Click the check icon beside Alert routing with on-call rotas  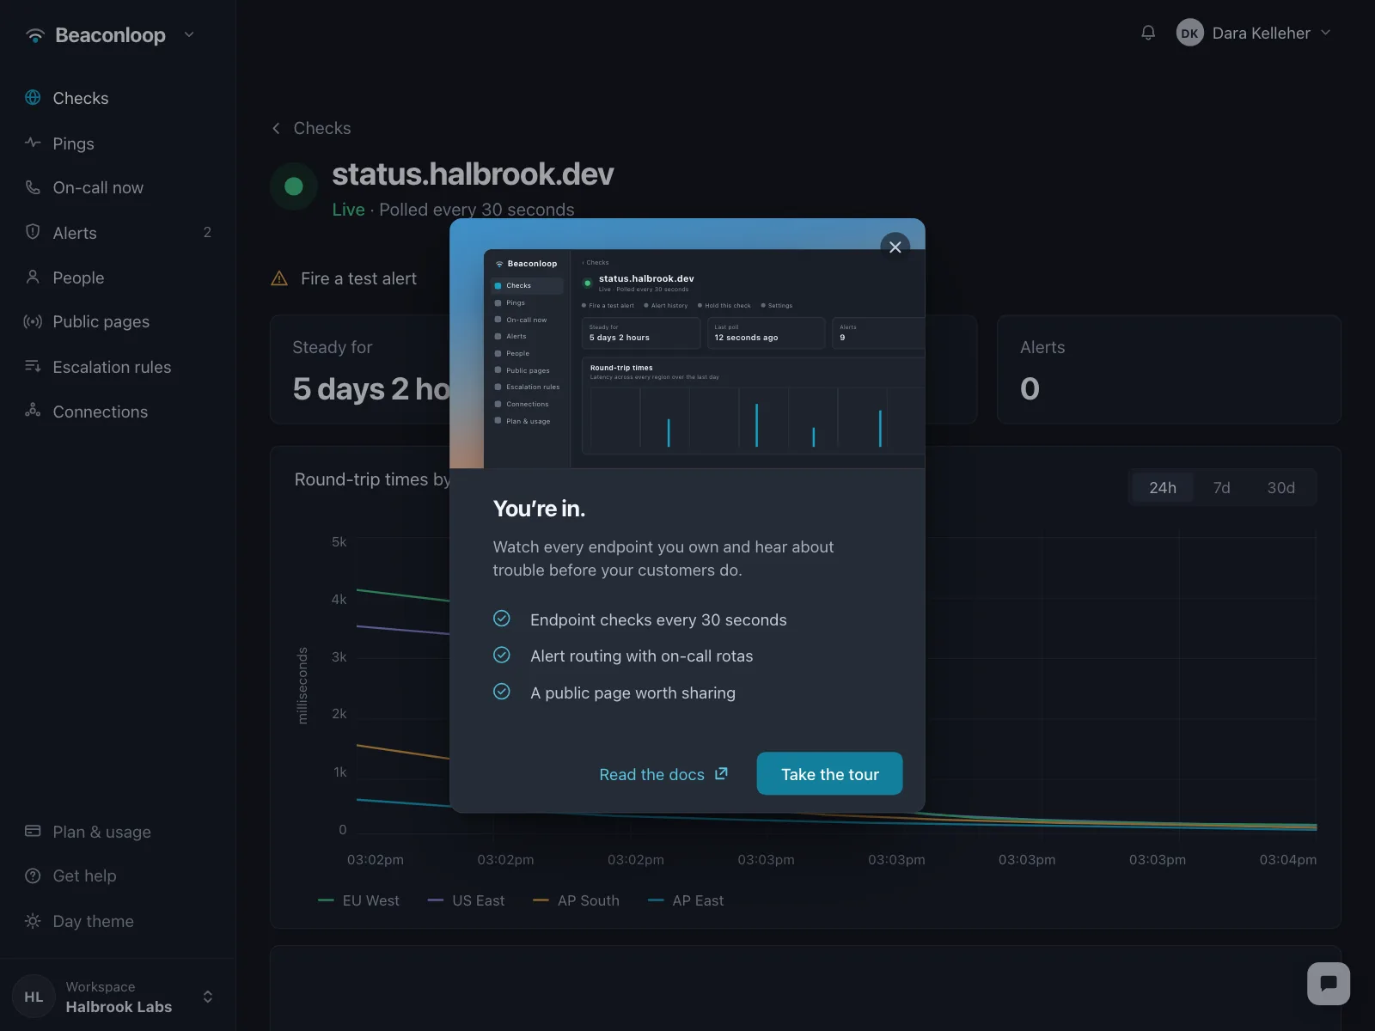(x=502, y=655)
